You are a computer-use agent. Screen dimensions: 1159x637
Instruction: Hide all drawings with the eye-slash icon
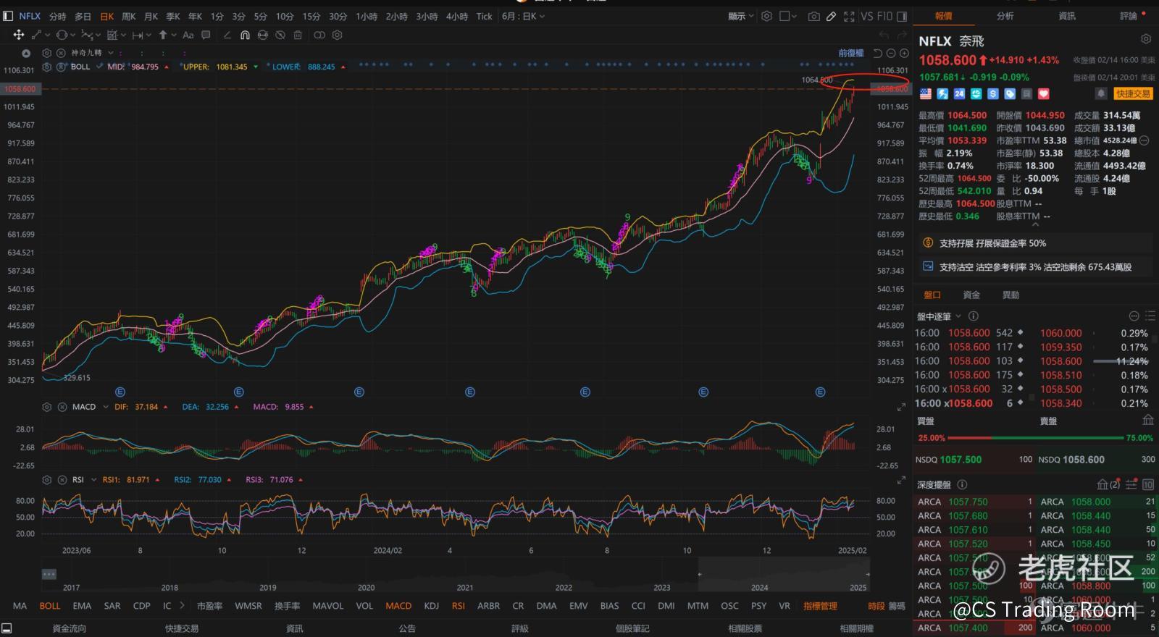280,35
